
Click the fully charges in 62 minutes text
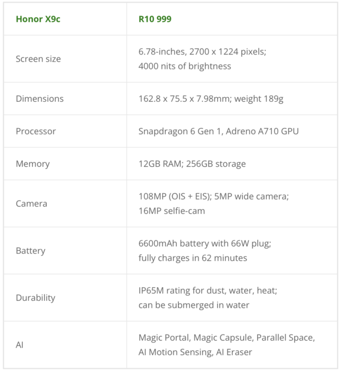click(193, 258)
